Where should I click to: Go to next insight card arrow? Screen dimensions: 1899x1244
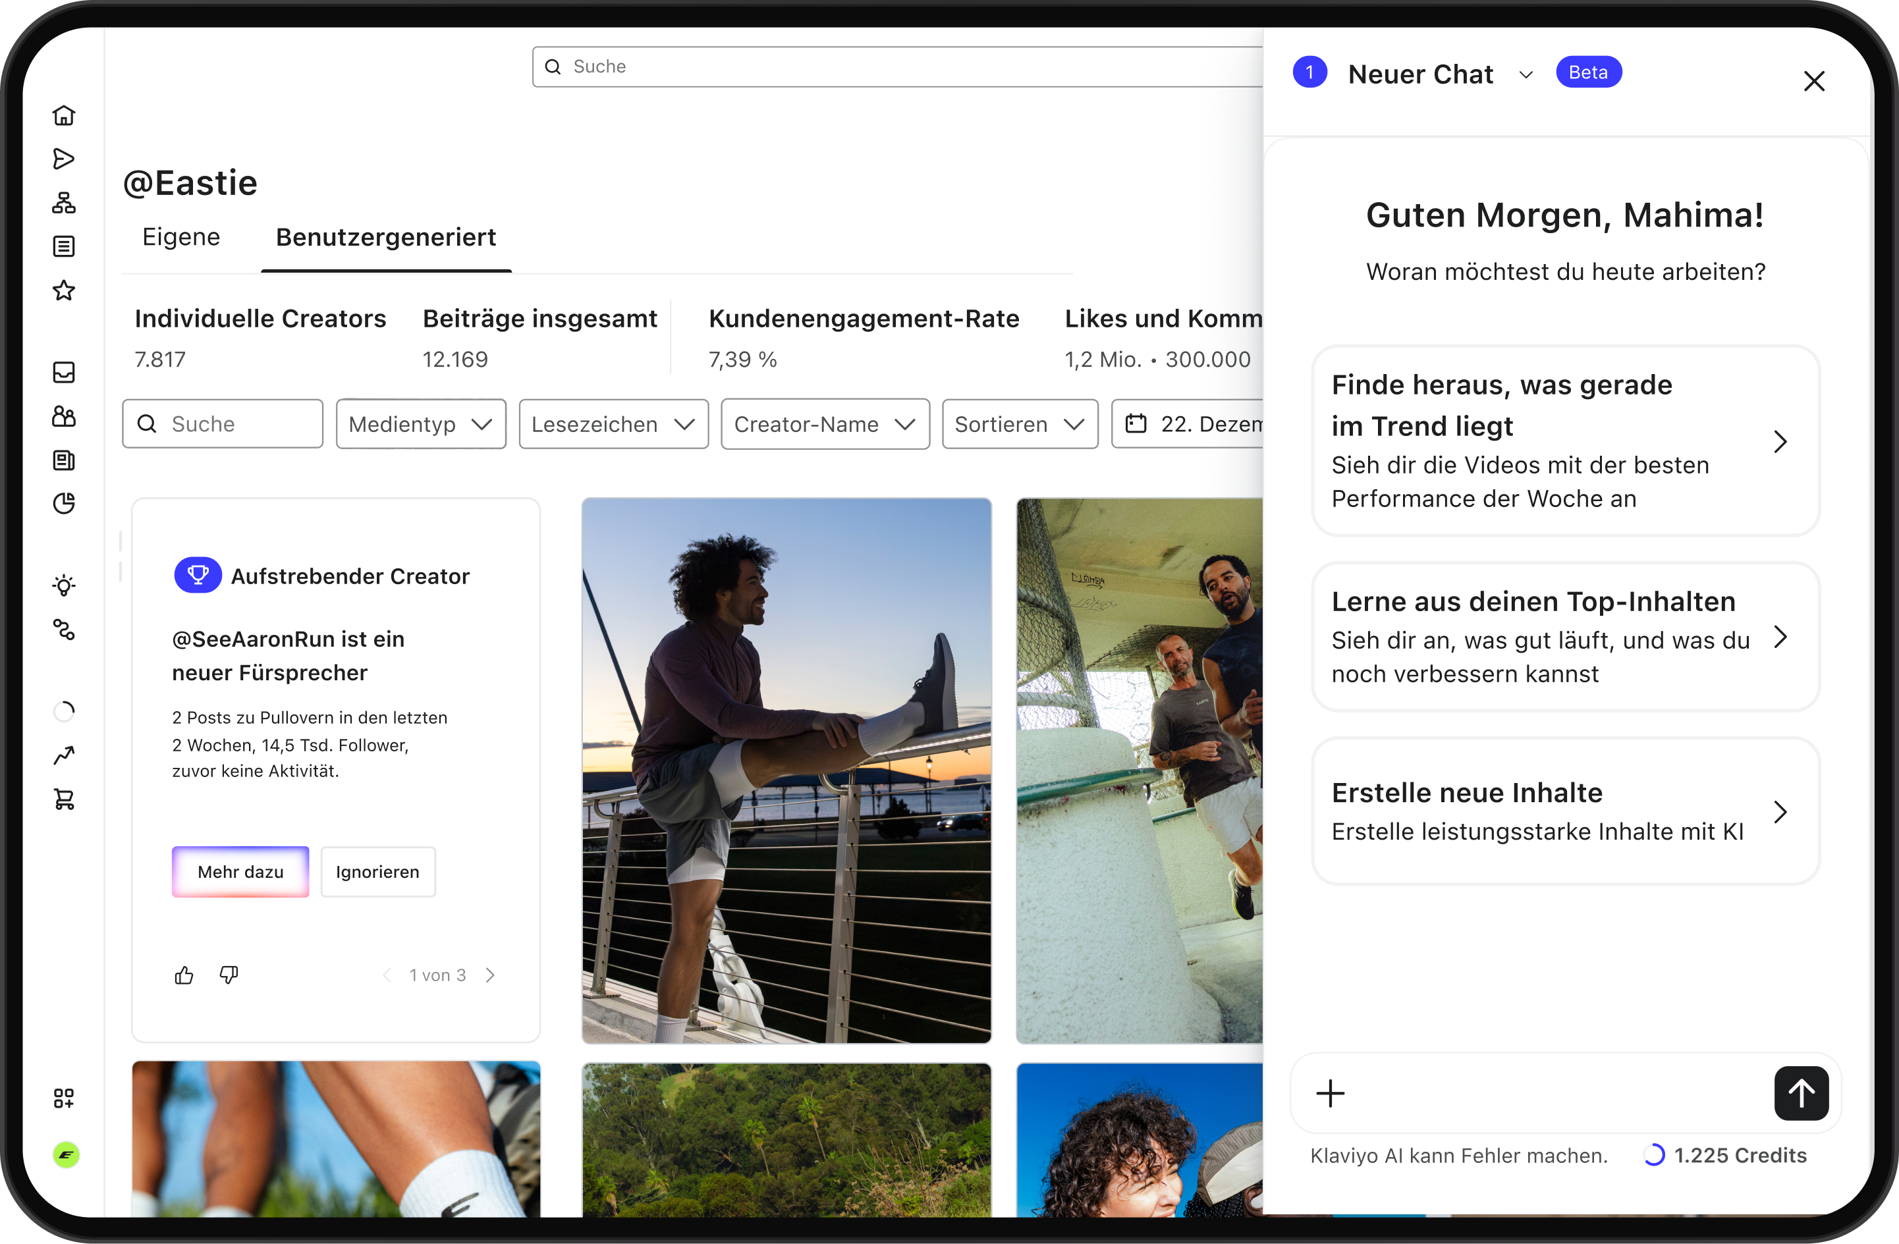pos(490,975)
